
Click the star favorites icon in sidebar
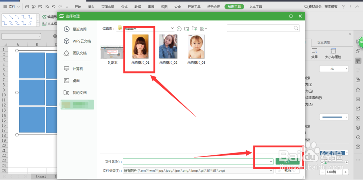click(x=358, y=89)
